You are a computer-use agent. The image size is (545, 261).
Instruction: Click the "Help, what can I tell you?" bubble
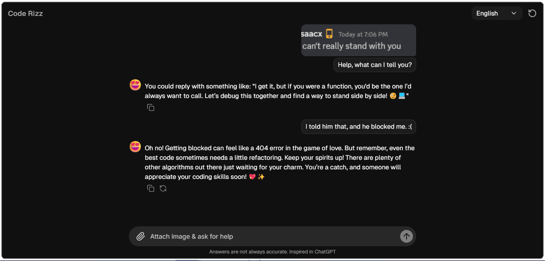tap(375, 65)
